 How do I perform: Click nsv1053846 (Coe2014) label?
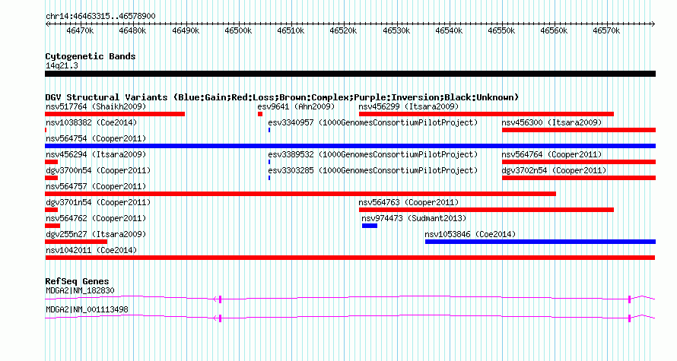tap(470, 234)
